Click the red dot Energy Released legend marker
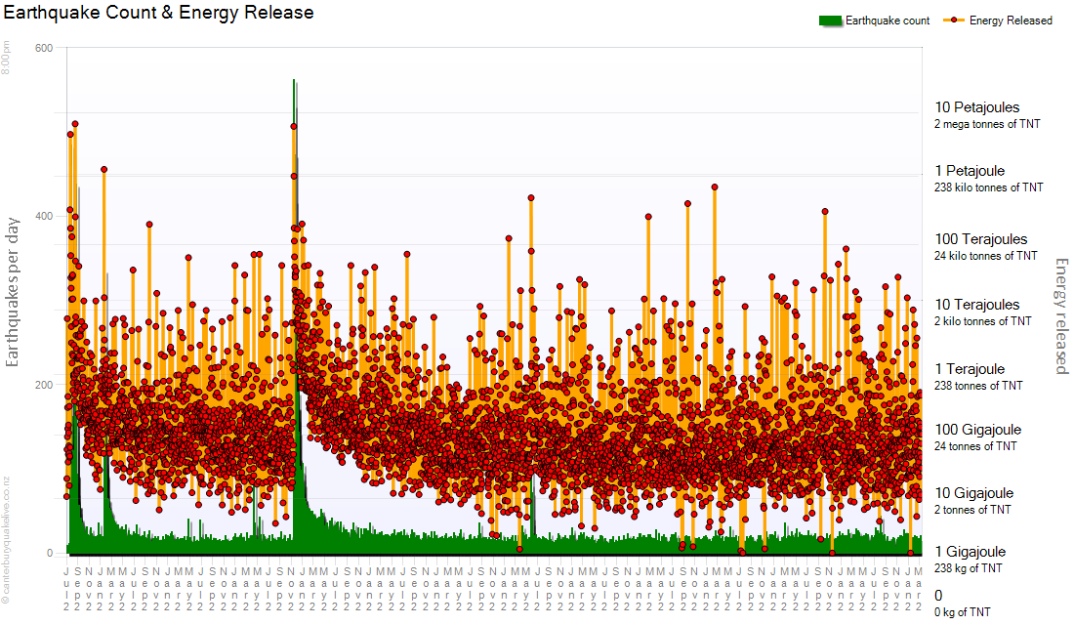This screenshot has width=1074, height=625. tap(953, 21)
